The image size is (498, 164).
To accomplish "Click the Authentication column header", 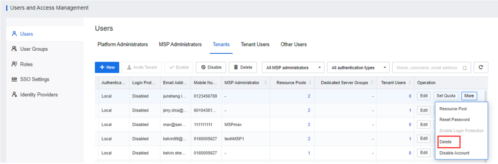I will click(x=114, y=82).
